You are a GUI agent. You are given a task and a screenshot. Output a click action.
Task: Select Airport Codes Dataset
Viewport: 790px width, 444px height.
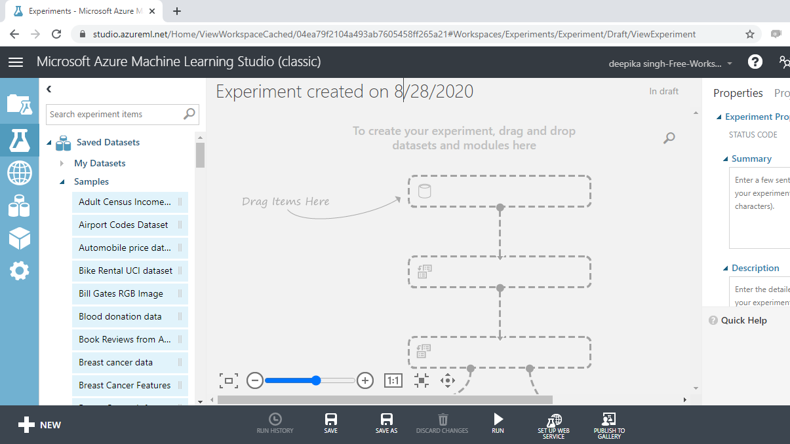click(130, 225)
